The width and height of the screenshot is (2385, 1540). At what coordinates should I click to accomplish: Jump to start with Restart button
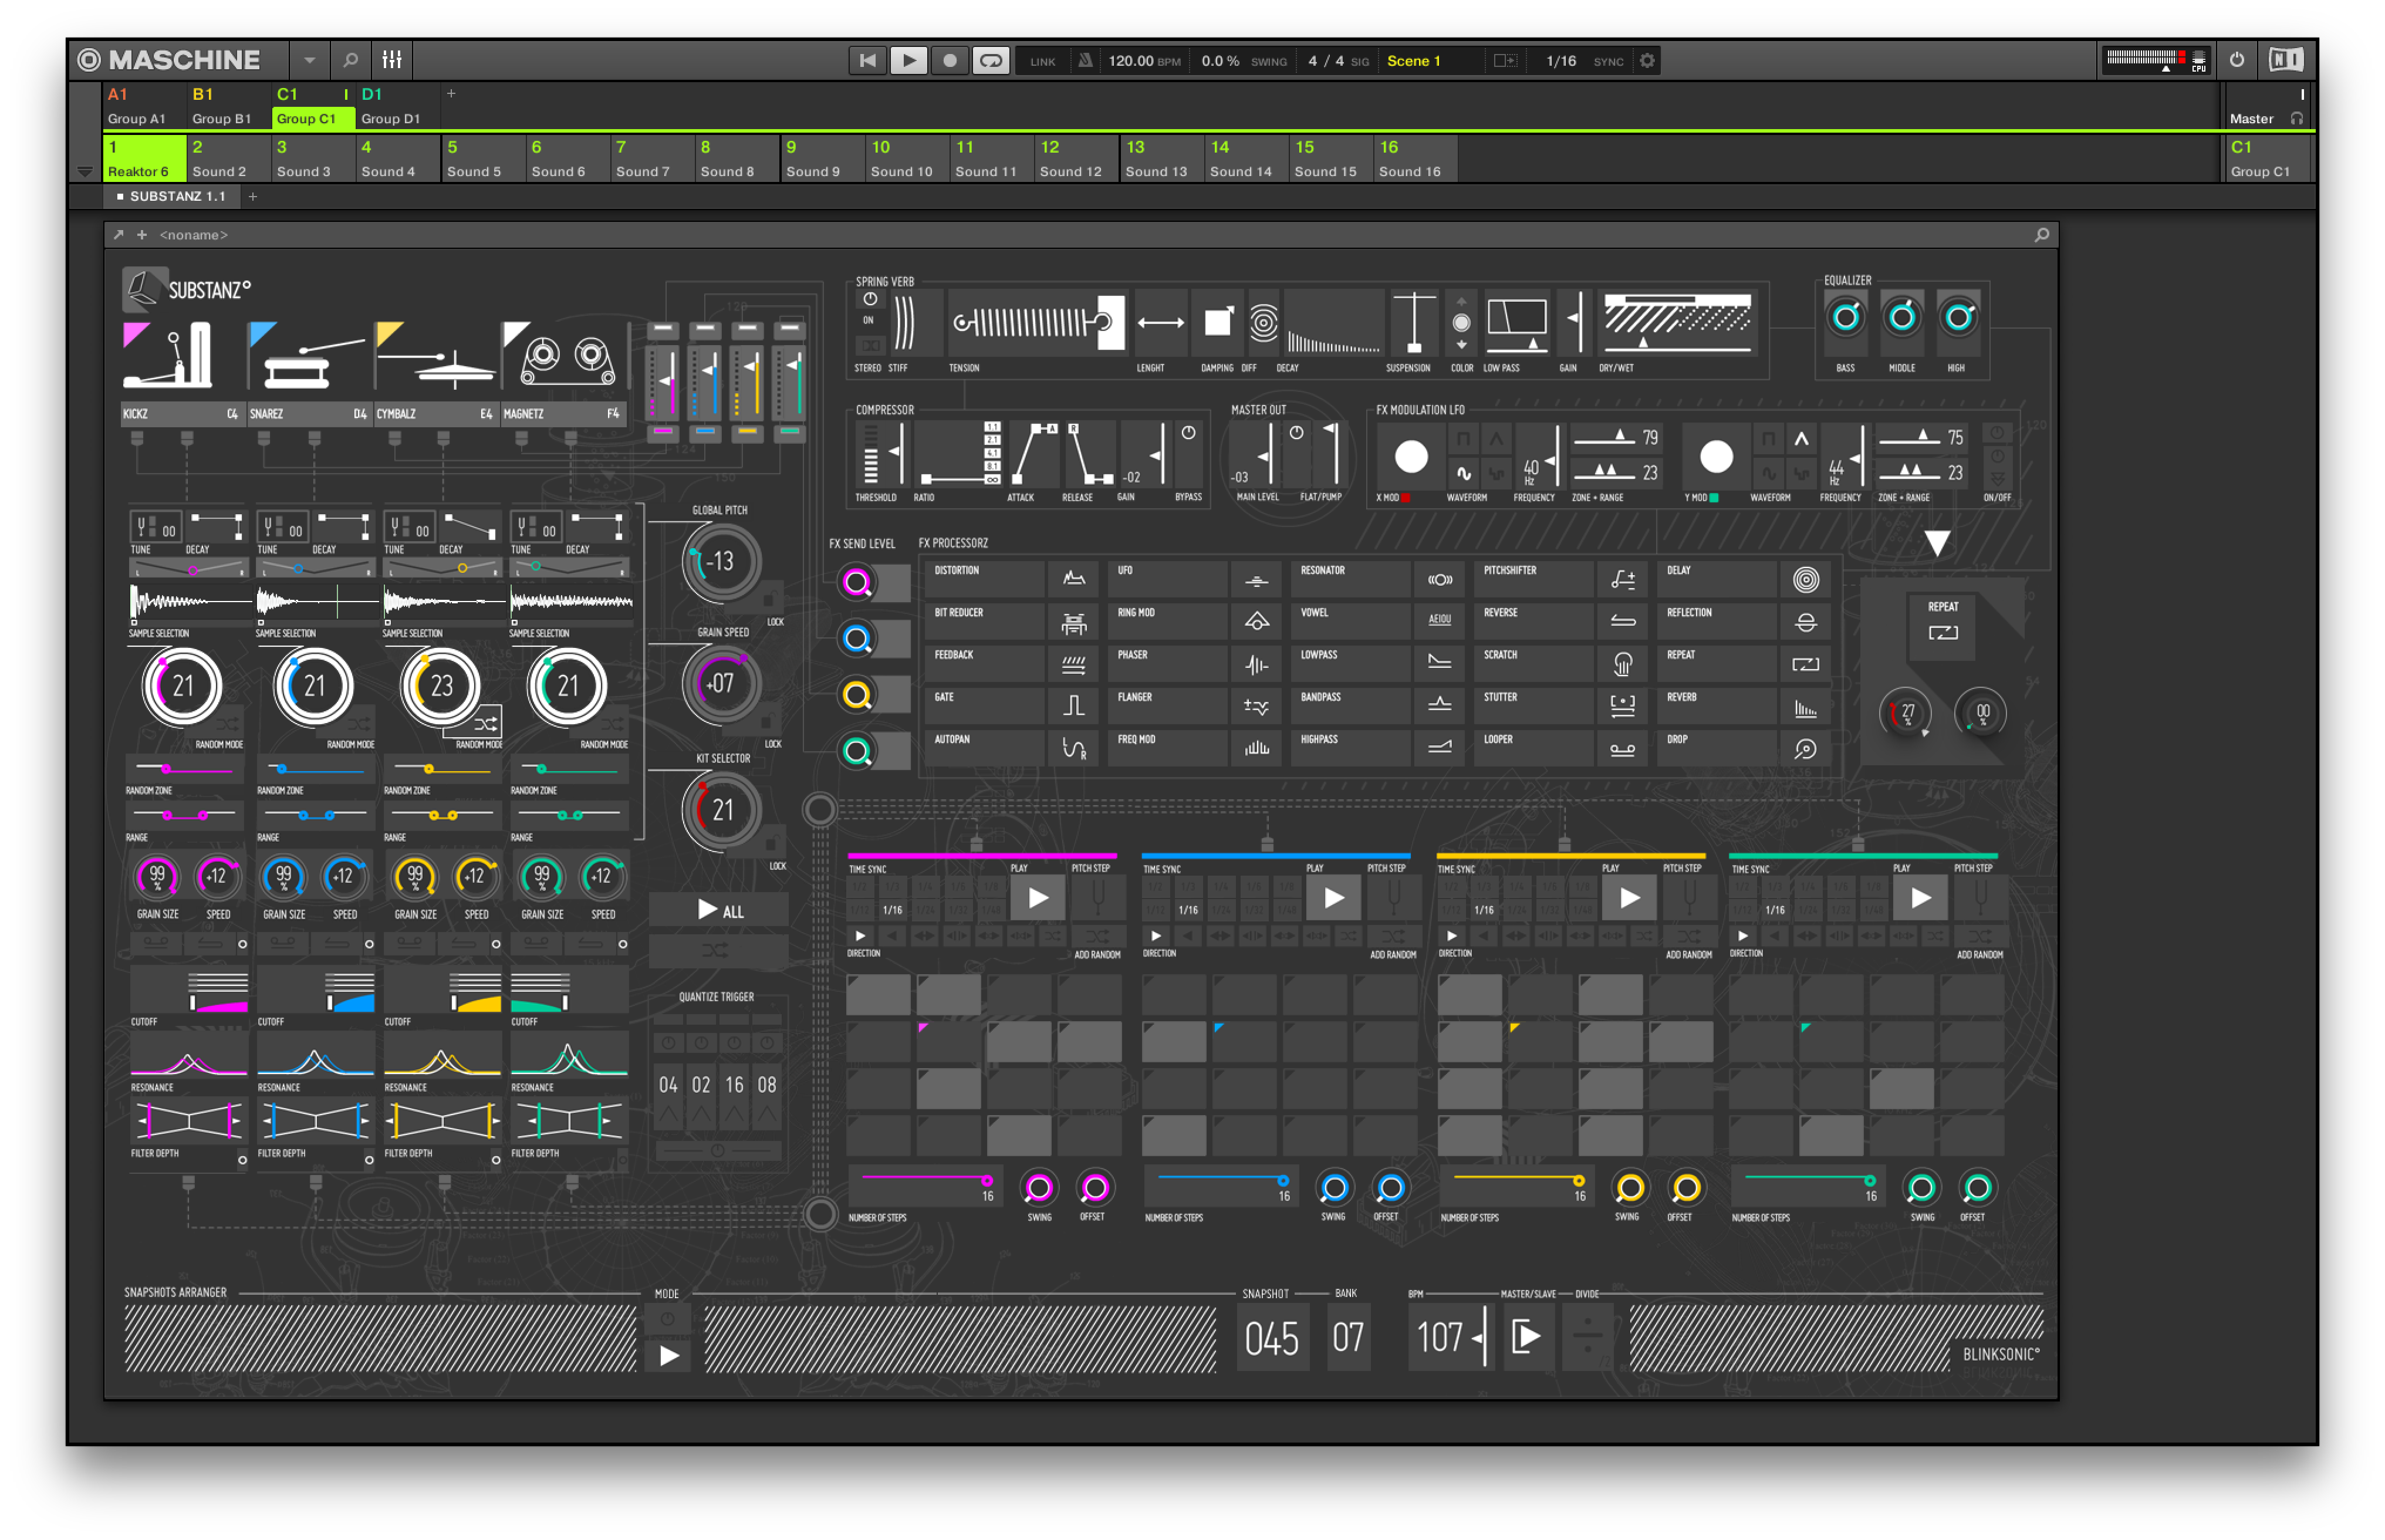click(867, 60)
